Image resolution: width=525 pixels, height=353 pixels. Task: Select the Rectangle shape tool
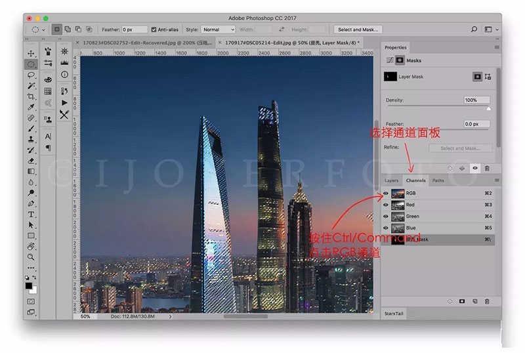tap(31, 236)
